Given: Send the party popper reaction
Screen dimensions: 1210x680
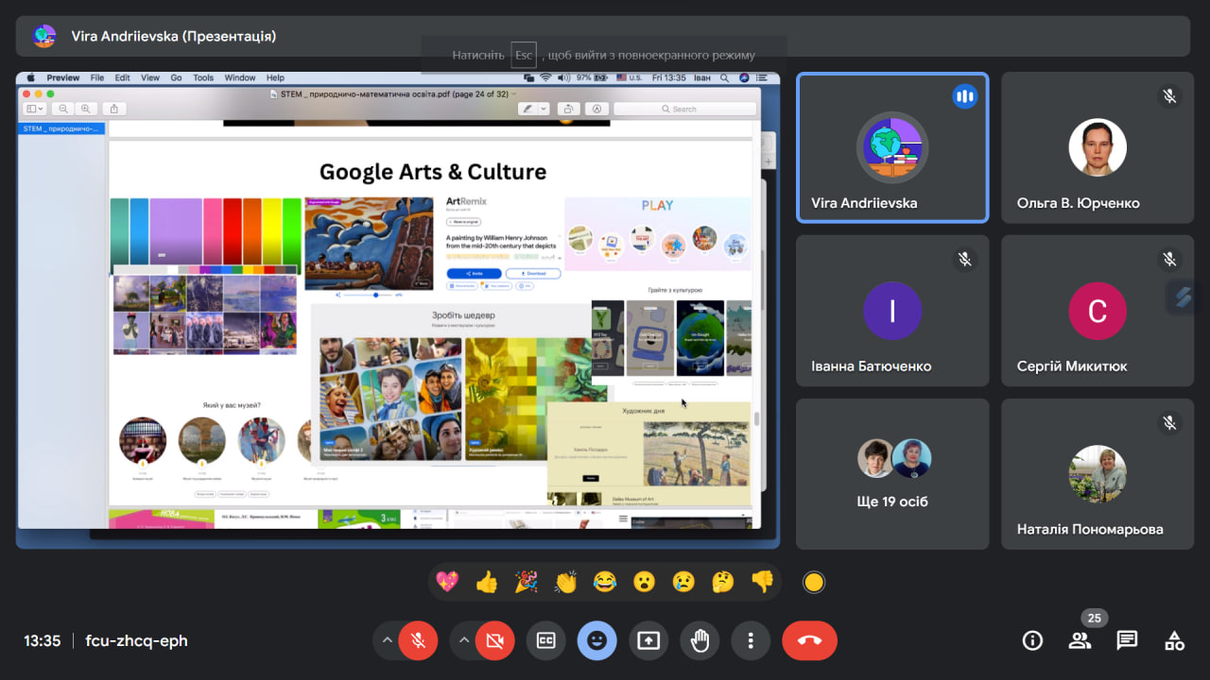Looking at the screenshot, I should pos(527,582).
